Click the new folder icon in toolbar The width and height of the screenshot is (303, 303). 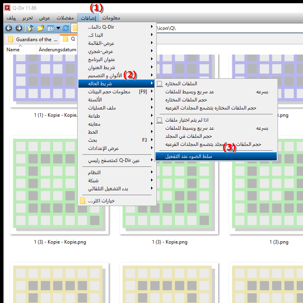(40, 28)
